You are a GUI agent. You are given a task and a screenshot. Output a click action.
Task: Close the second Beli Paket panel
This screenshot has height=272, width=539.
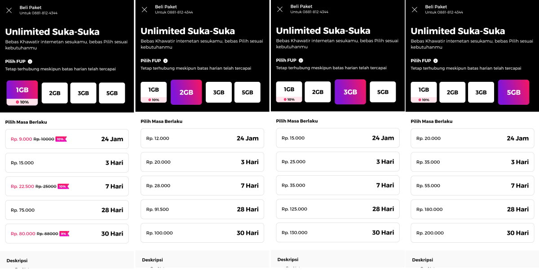pos(145,9)
